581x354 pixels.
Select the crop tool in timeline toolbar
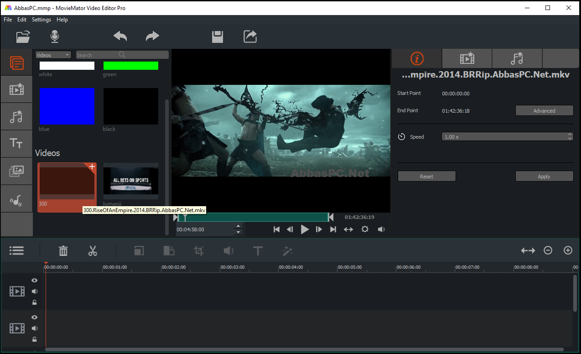click(199, 250)
